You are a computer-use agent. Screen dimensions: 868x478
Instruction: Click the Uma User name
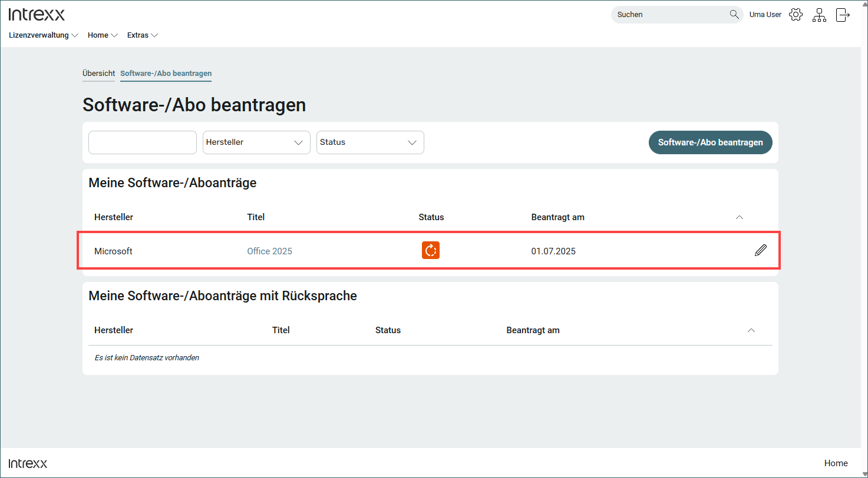765,15
